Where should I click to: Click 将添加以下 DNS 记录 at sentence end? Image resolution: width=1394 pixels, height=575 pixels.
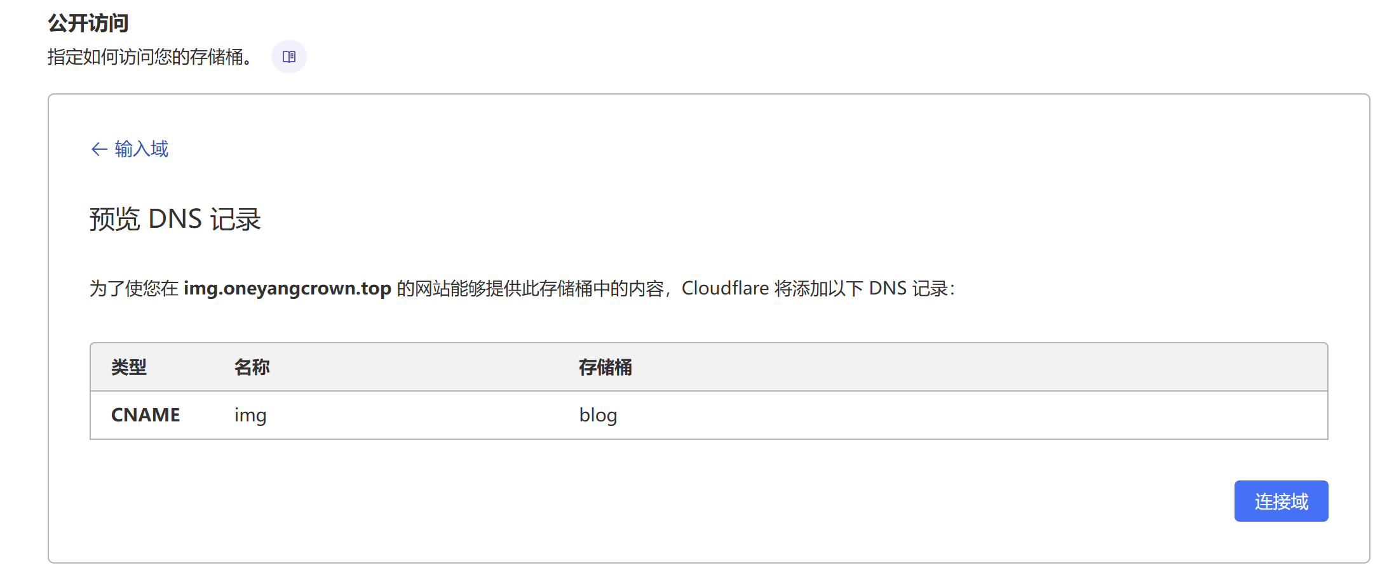[x=863, y=289]
